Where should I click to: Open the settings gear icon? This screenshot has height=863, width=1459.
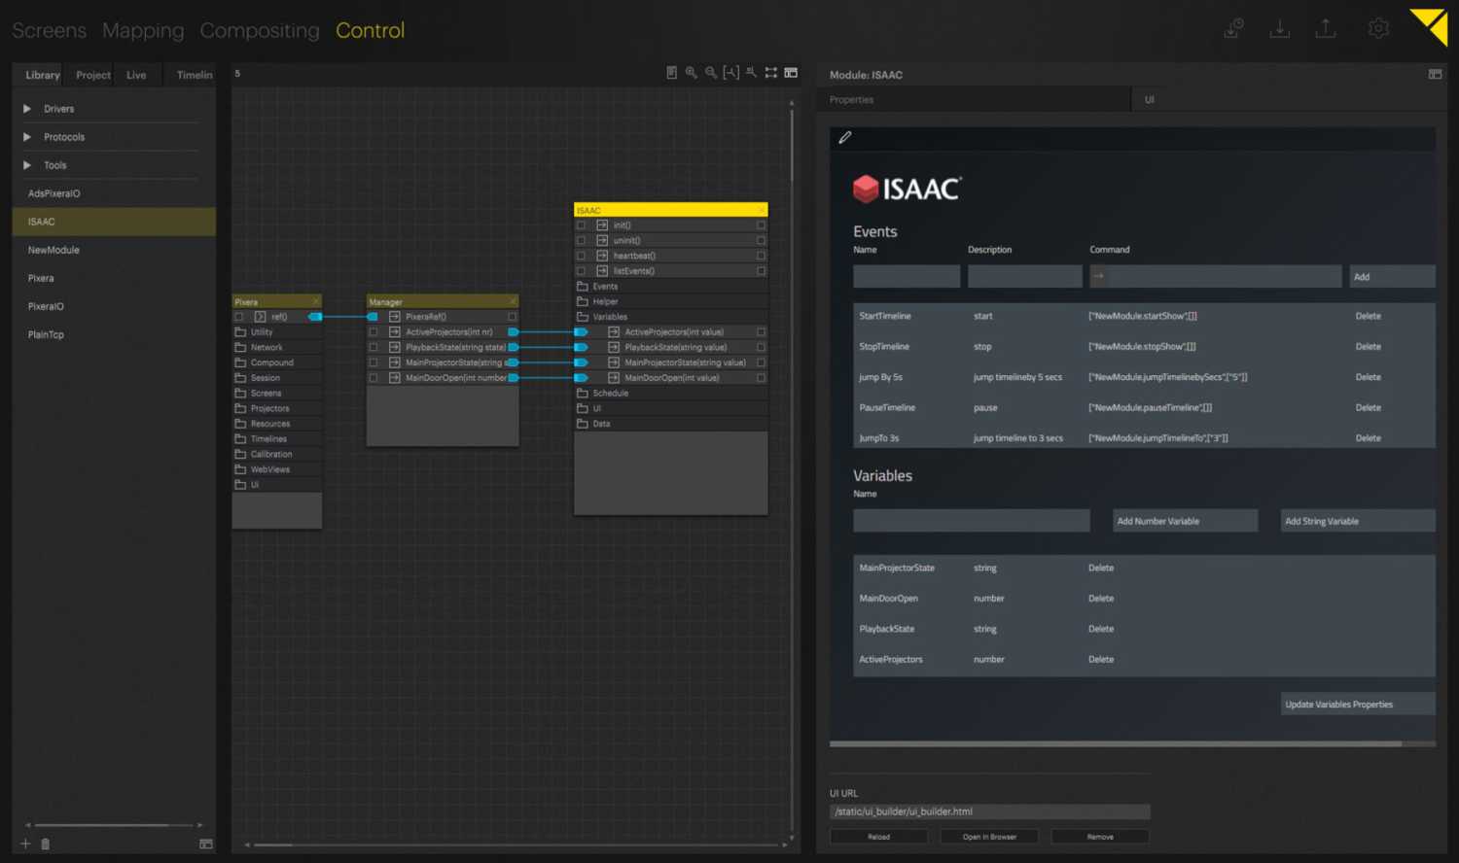1378,28
